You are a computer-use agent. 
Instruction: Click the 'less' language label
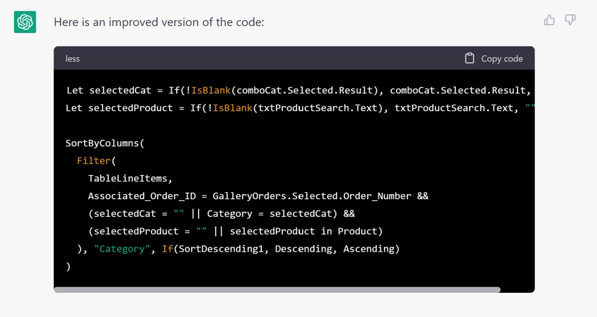[73, 59]
